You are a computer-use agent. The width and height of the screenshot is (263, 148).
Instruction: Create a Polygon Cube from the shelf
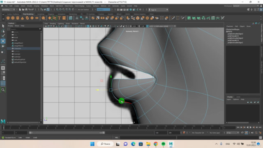tap(13, 18)
